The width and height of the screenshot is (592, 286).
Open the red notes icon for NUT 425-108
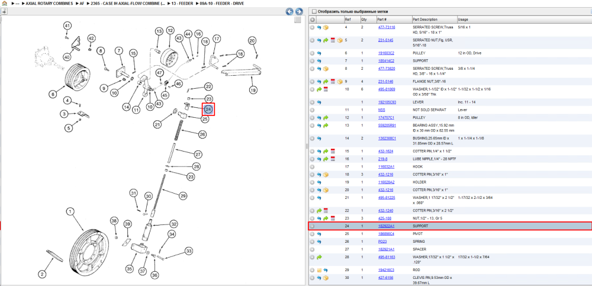click(x=333, y=218)
